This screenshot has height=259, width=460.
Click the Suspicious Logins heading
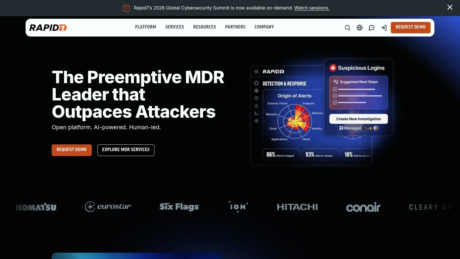pos(361,68)
